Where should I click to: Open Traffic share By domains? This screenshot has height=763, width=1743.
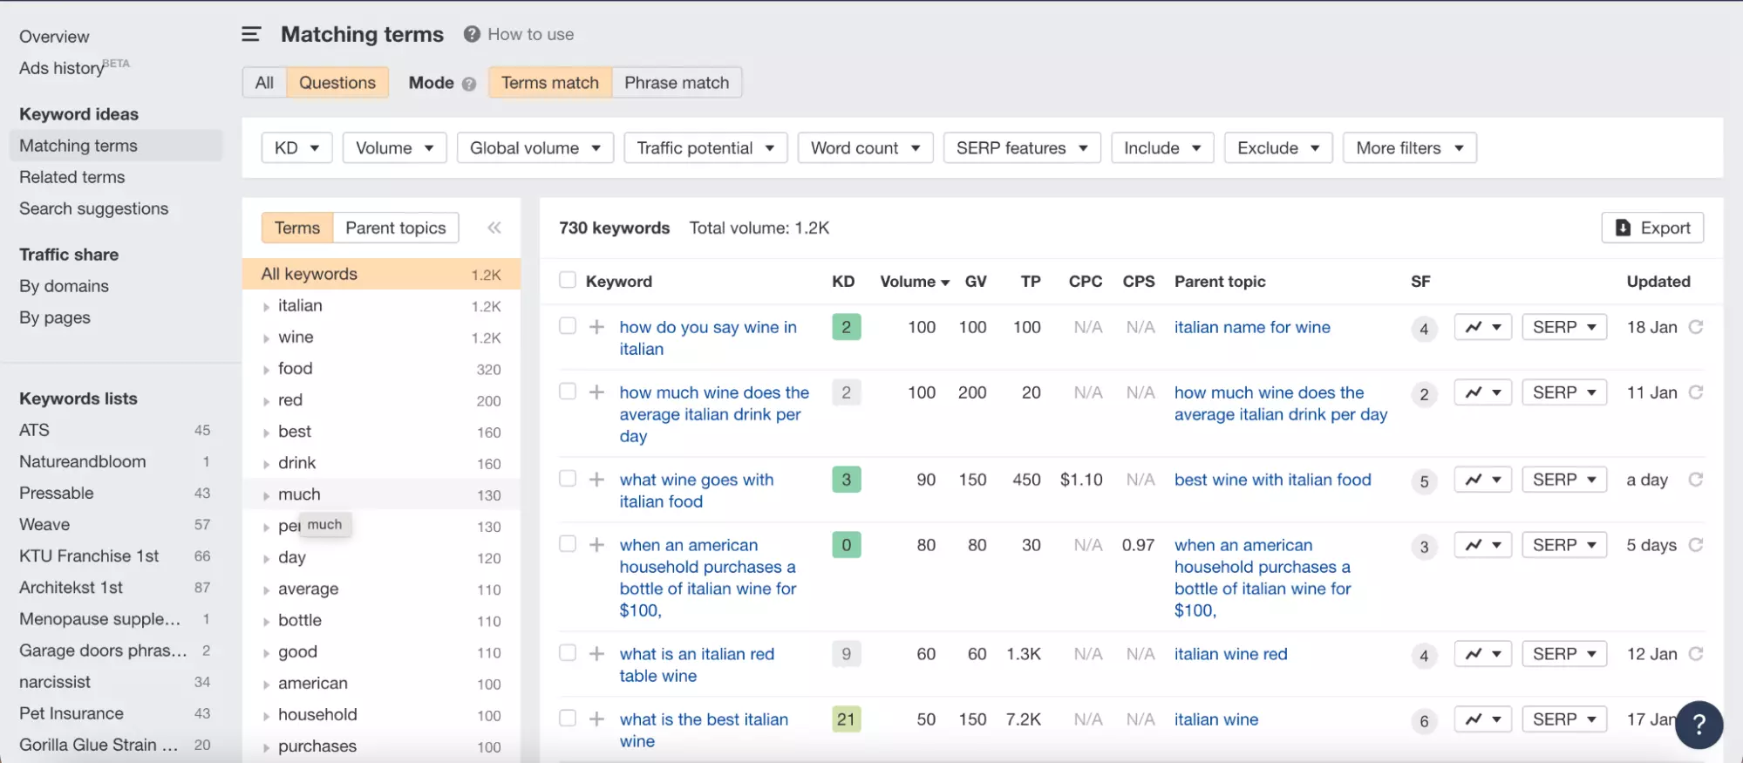point(65,286)
